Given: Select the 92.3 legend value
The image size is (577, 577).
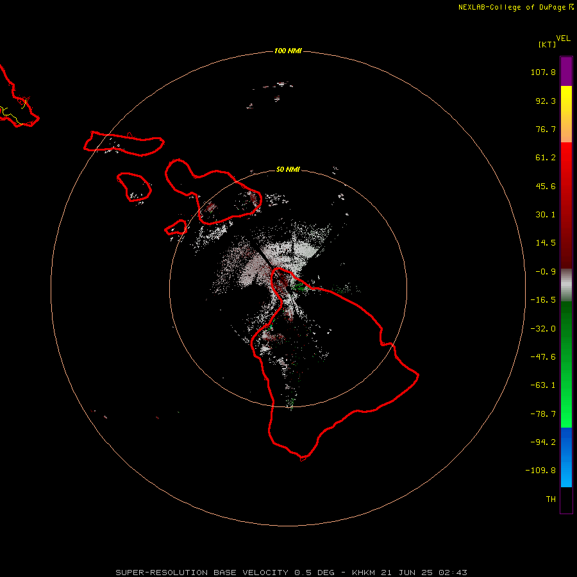Looking at the screenshot, I should (x=546, y=101).
